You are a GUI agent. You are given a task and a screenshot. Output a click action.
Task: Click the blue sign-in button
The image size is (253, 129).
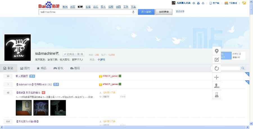click(x=226, y=56)
